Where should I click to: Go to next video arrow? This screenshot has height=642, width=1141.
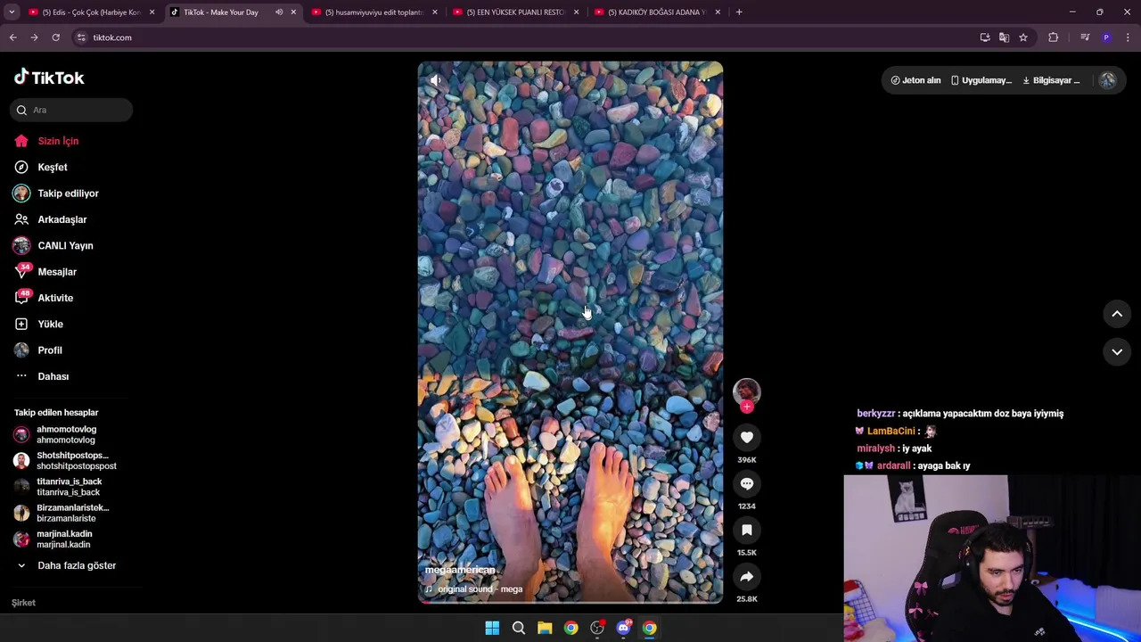click(x=1117, y=352)
